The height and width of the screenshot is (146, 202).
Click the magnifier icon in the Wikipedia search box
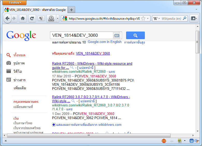pyautogui.click(x=185, y=19)
